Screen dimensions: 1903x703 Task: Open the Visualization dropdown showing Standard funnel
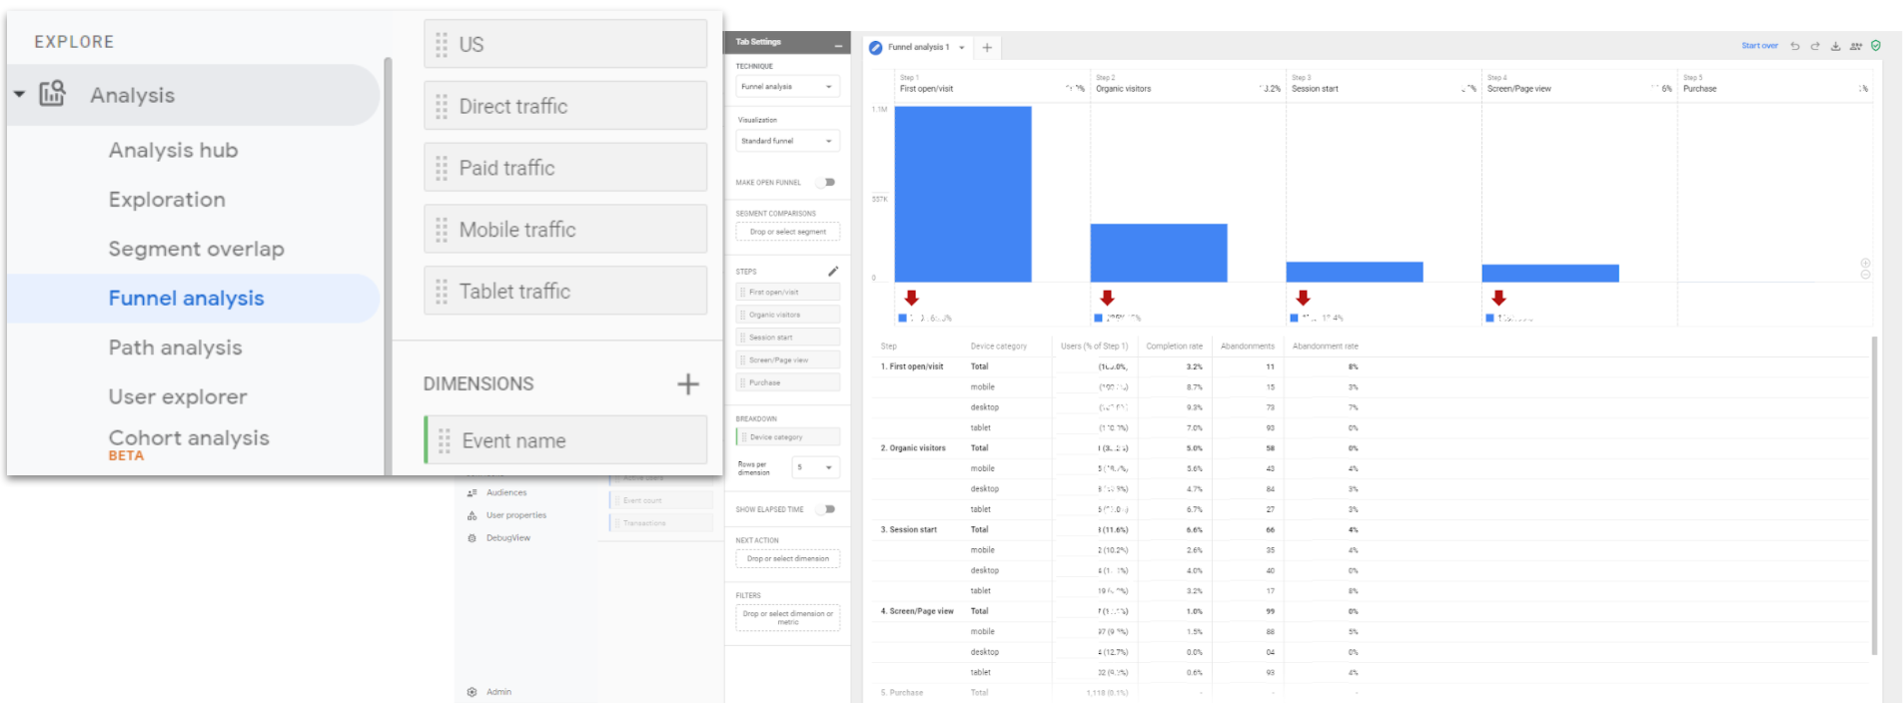tap(787, 141)
